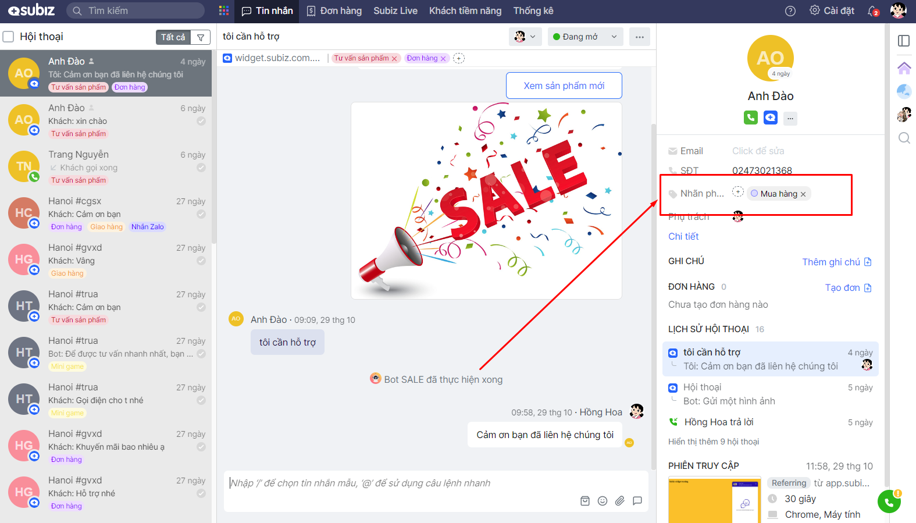Image resolution: width=916 pixels, height=523 pixels.
Task: Click the filter funnel icon in conversation list
Action: 201,37
